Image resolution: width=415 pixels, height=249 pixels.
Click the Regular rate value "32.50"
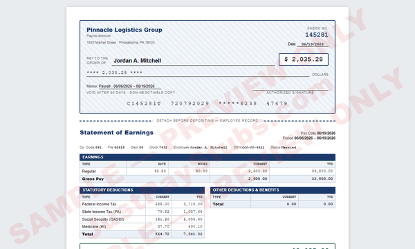click(x=160, y=172)
